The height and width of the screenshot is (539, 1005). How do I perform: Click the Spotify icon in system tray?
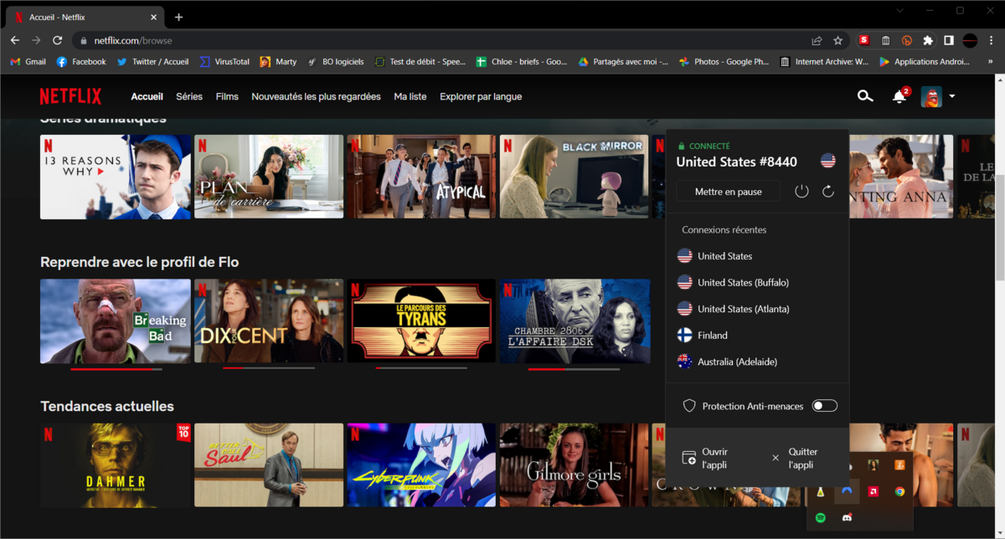click(x=821, y=518)
